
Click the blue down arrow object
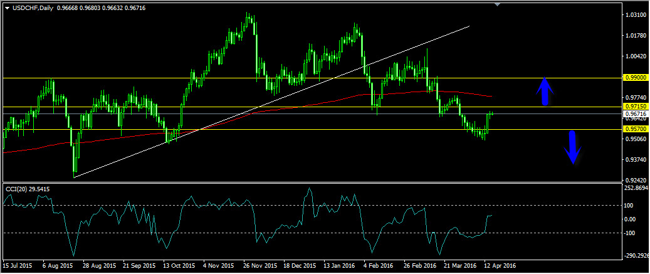click(x=572, y=147)
